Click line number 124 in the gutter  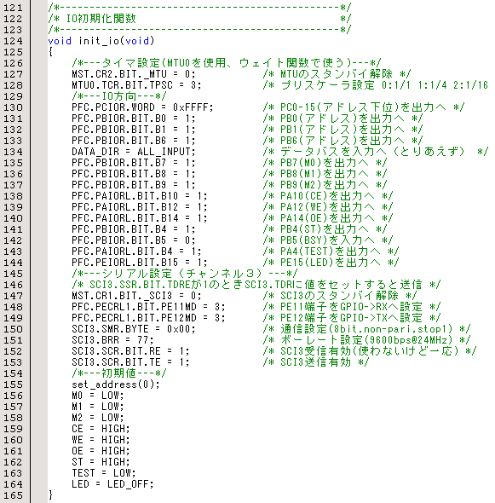[13, 41]
